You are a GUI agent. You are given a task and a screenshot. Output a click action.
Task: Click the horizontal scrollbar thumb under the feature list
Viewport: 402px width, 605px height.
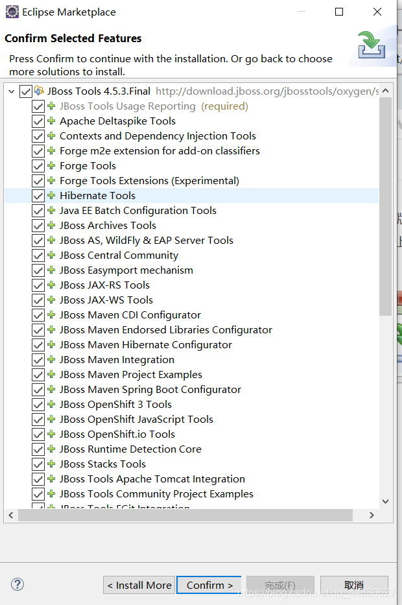click(x=185, y=515)
